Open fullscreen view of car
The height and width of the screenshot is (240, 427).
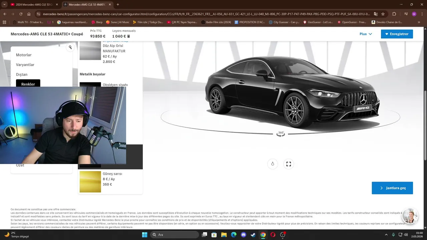point(289,164)
